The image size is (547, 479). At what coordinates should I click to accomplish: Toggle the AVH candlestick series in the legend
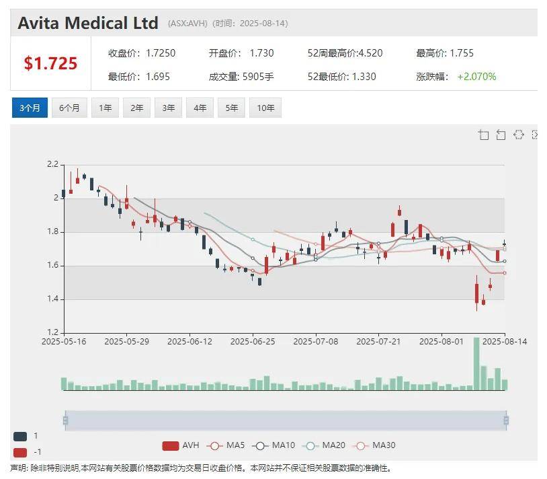[181, 445]
